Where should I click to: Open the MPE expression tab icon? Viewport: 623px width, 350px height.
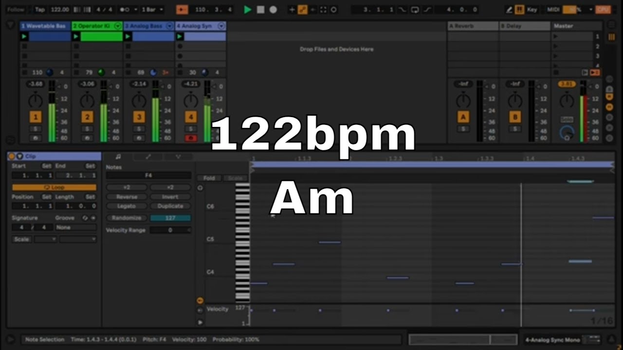(x=178, y=157)
